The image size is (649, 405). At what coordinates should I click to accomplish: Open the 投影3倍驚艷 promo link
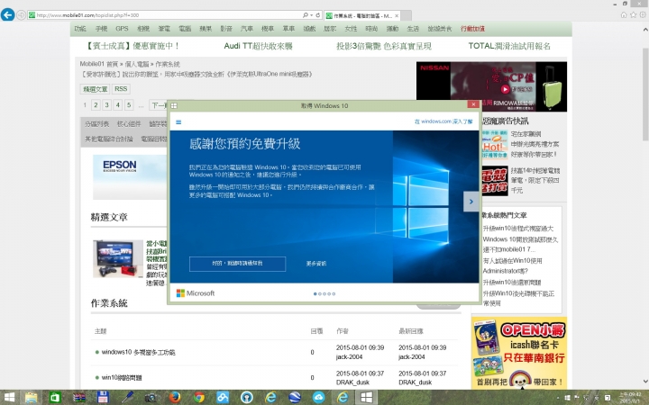tap(384, 46)
